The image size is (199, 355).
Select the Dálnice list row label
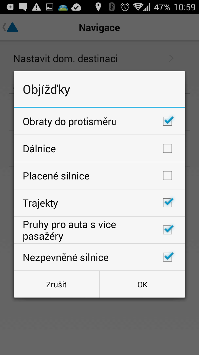[x=39, y=149]
